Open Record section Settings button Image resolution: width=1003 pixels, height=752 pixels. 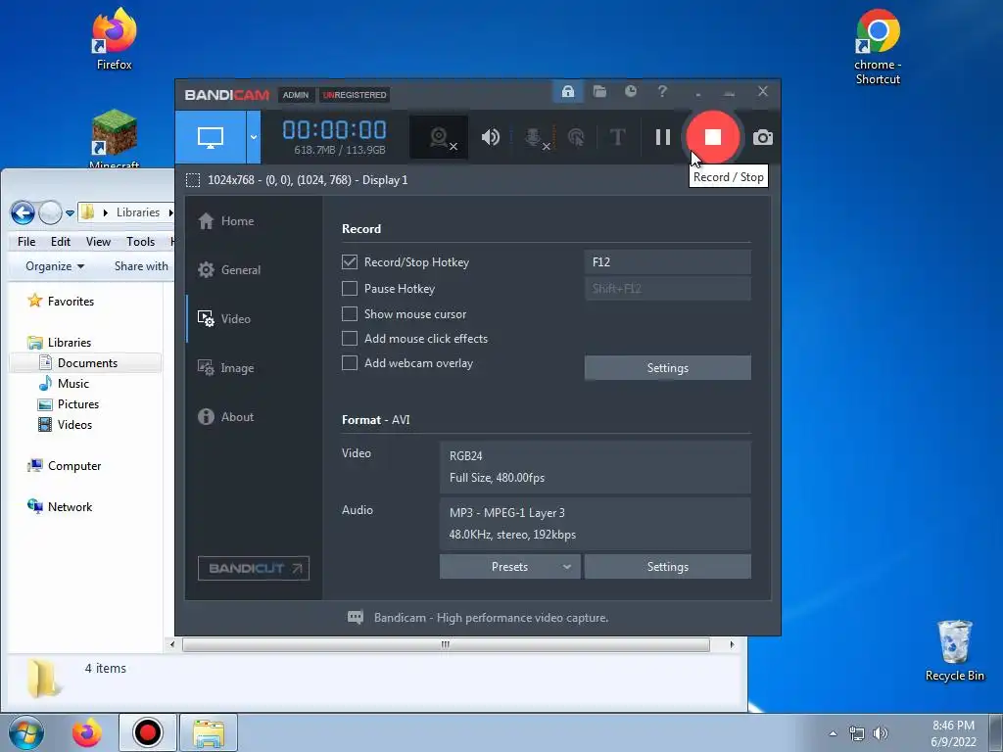click(x=667, y=368)
